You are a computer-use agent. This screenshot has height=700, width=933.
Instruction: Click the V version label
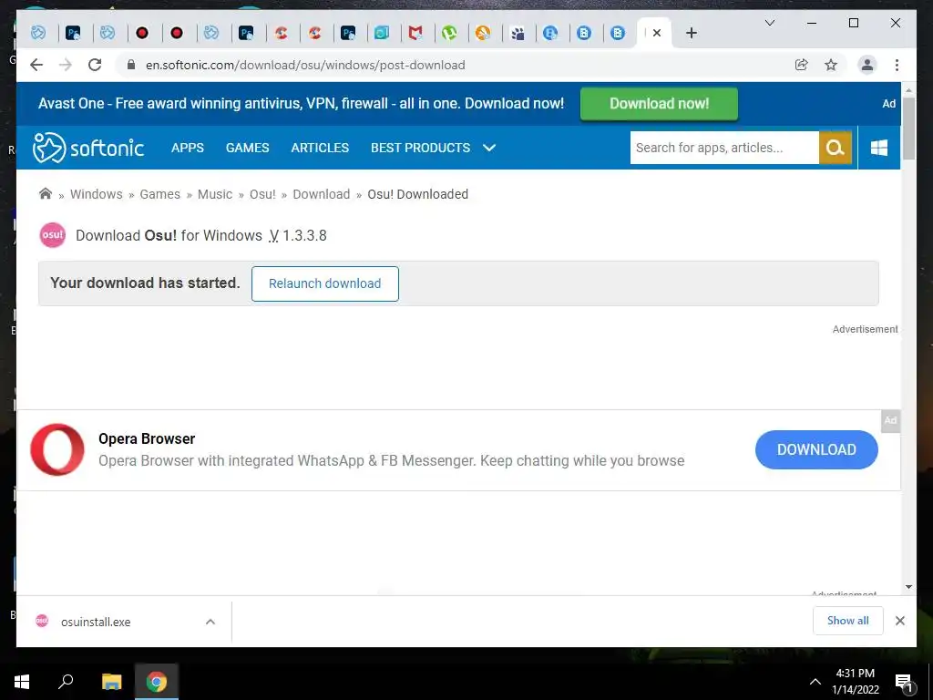pyautogui.click(x=273, y=235)
